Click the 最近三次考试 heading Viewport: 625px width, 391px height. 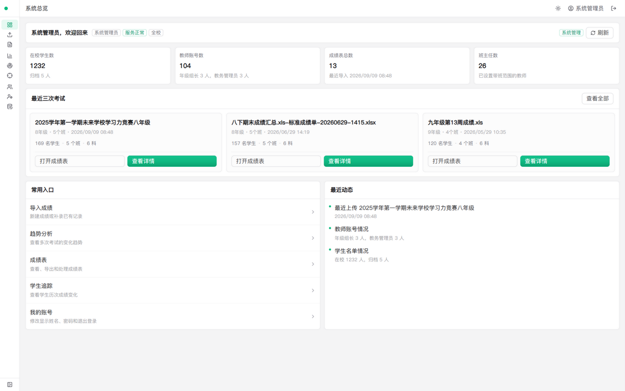(x=48, y=99)
